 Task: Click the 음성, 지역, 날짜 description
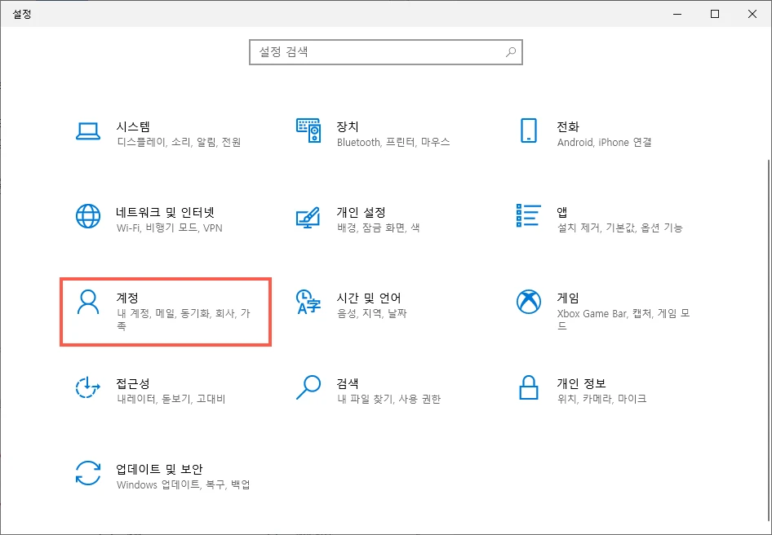(372, 313)
